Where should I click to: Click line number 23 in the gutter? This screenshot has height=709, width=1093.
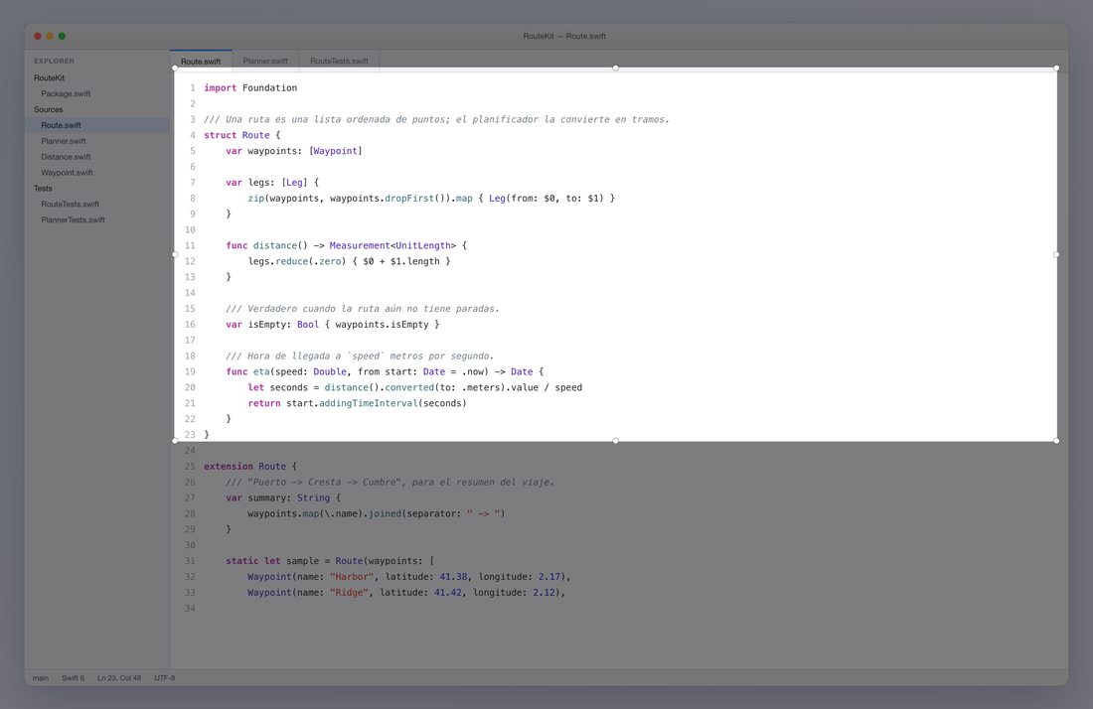coord(190,435)
